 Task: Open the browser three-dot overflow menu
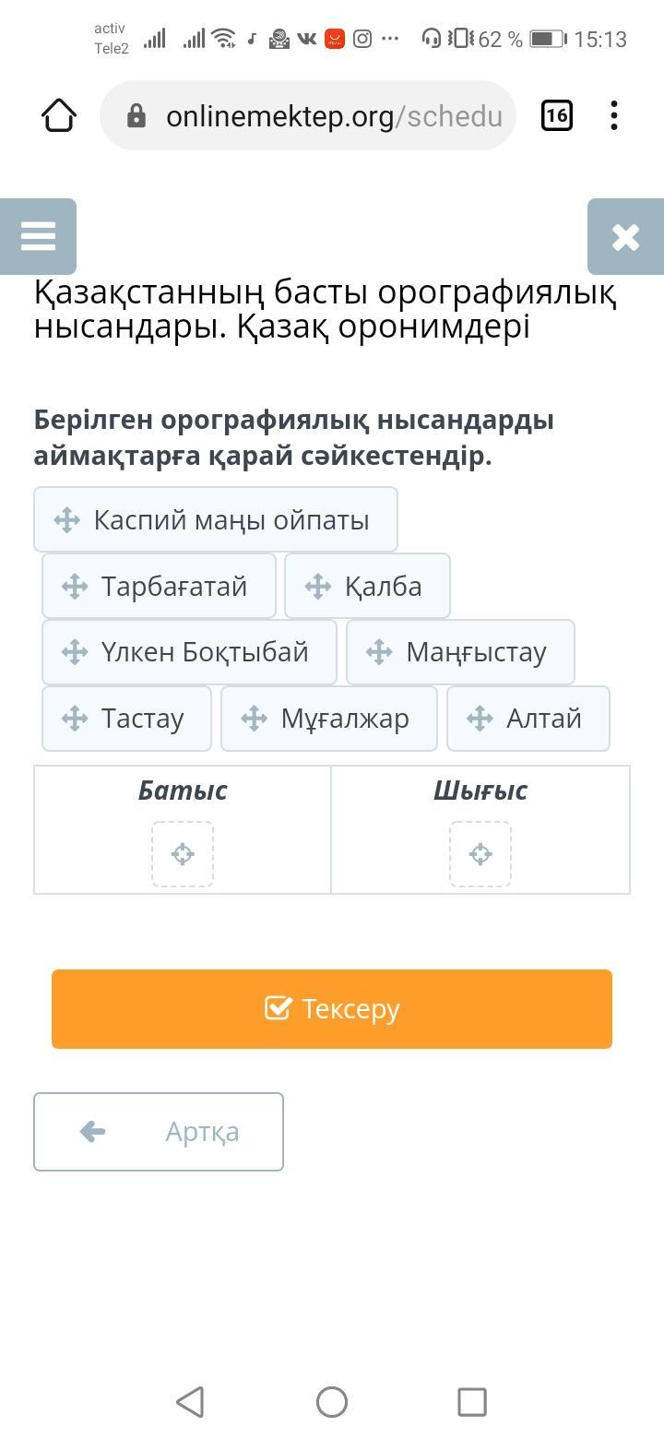tap(614, 115)
